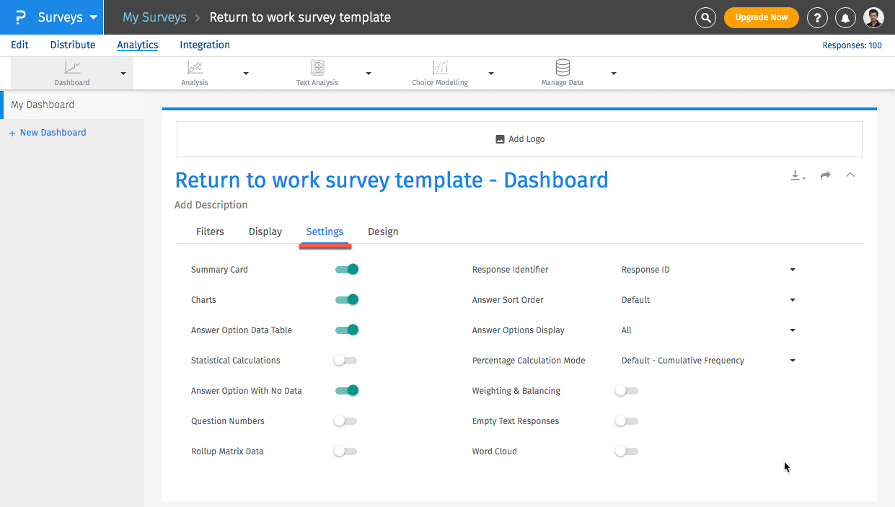Click the search icon in the header
Viewport: 895px width, 507px height.
click(705, 17)
